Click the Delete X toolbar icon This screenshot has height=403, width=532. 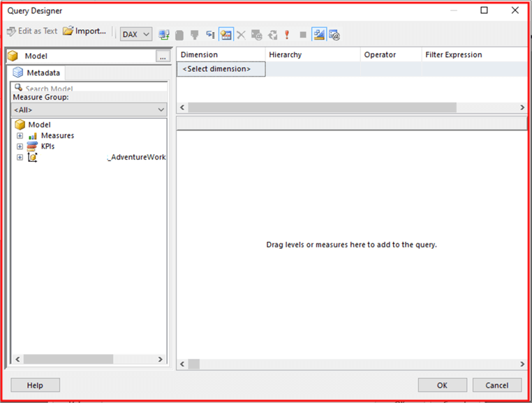click(x=242, y=35)
